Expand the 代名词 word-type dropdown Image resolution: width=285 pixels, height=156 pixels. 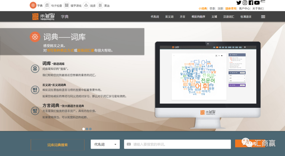pyautogui.click(x=105, y=144)
